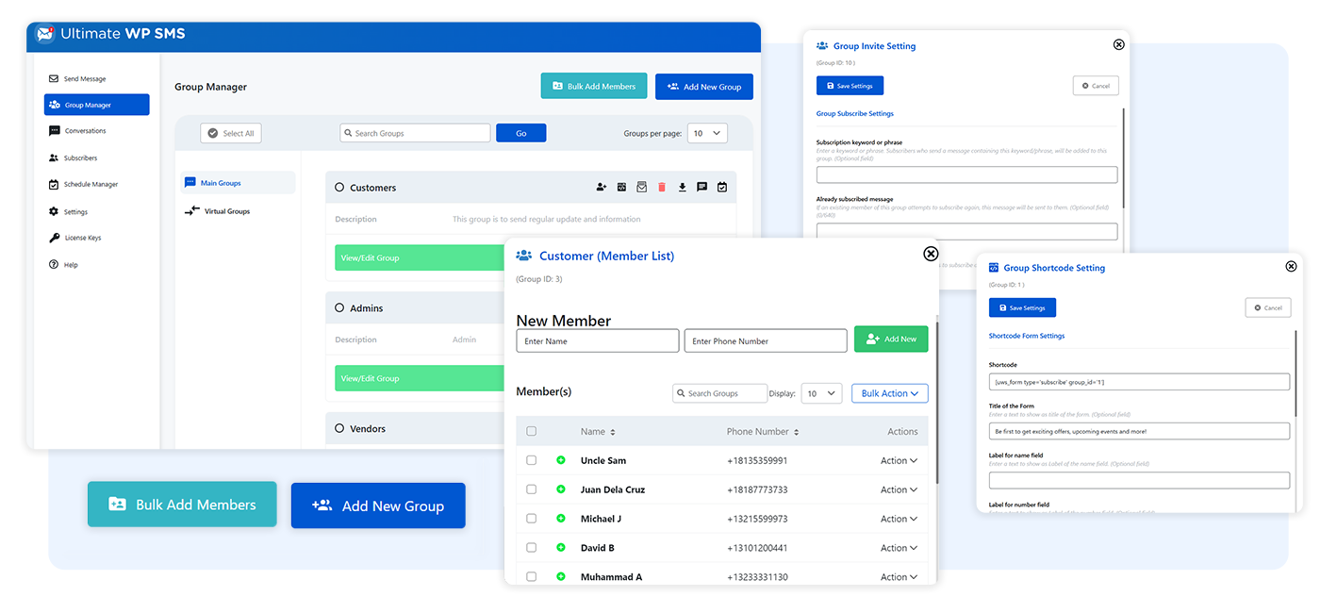Click the Enter Phone Number field

pyautogui.click(x=766, y=340)
